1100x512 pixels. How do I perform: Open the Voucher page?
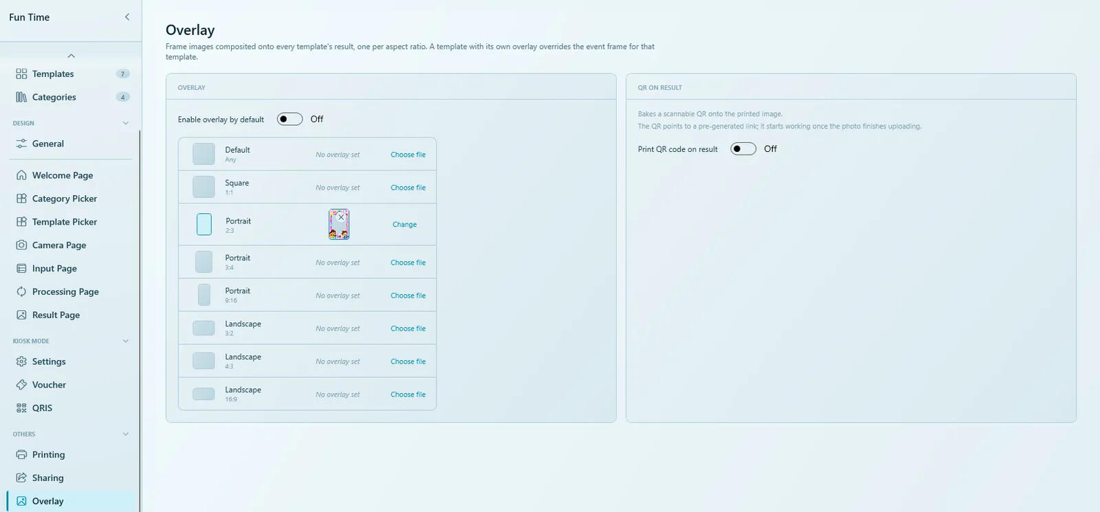point(71,385)
